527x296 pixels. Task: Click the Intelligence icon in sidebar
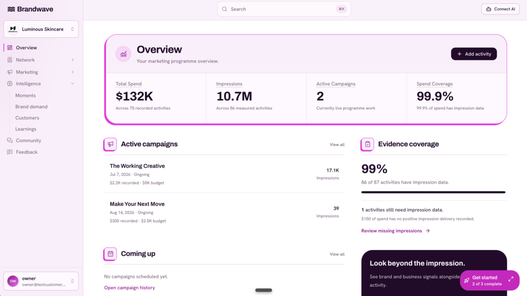[10, 83]
